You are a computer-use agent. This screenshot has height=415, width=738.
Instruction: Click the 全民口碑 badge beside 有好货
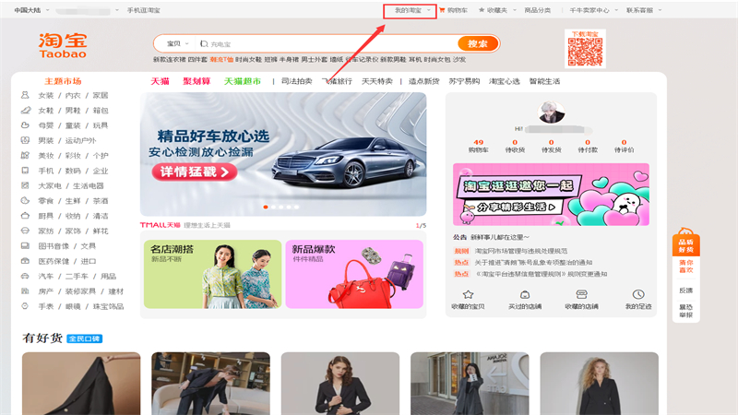85,338
